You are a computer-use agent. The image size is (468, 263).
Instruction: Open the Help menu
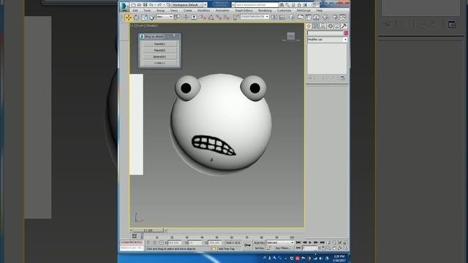click(320, 10)
